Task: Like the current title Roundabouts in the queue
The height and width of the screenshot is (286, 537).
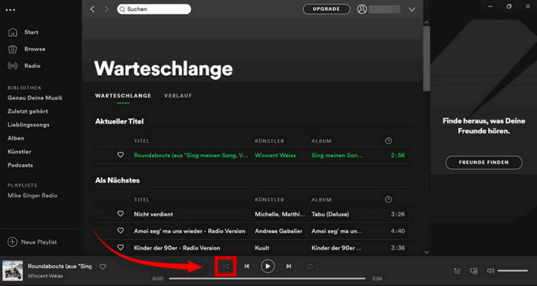Action: [x=120, y=155]
